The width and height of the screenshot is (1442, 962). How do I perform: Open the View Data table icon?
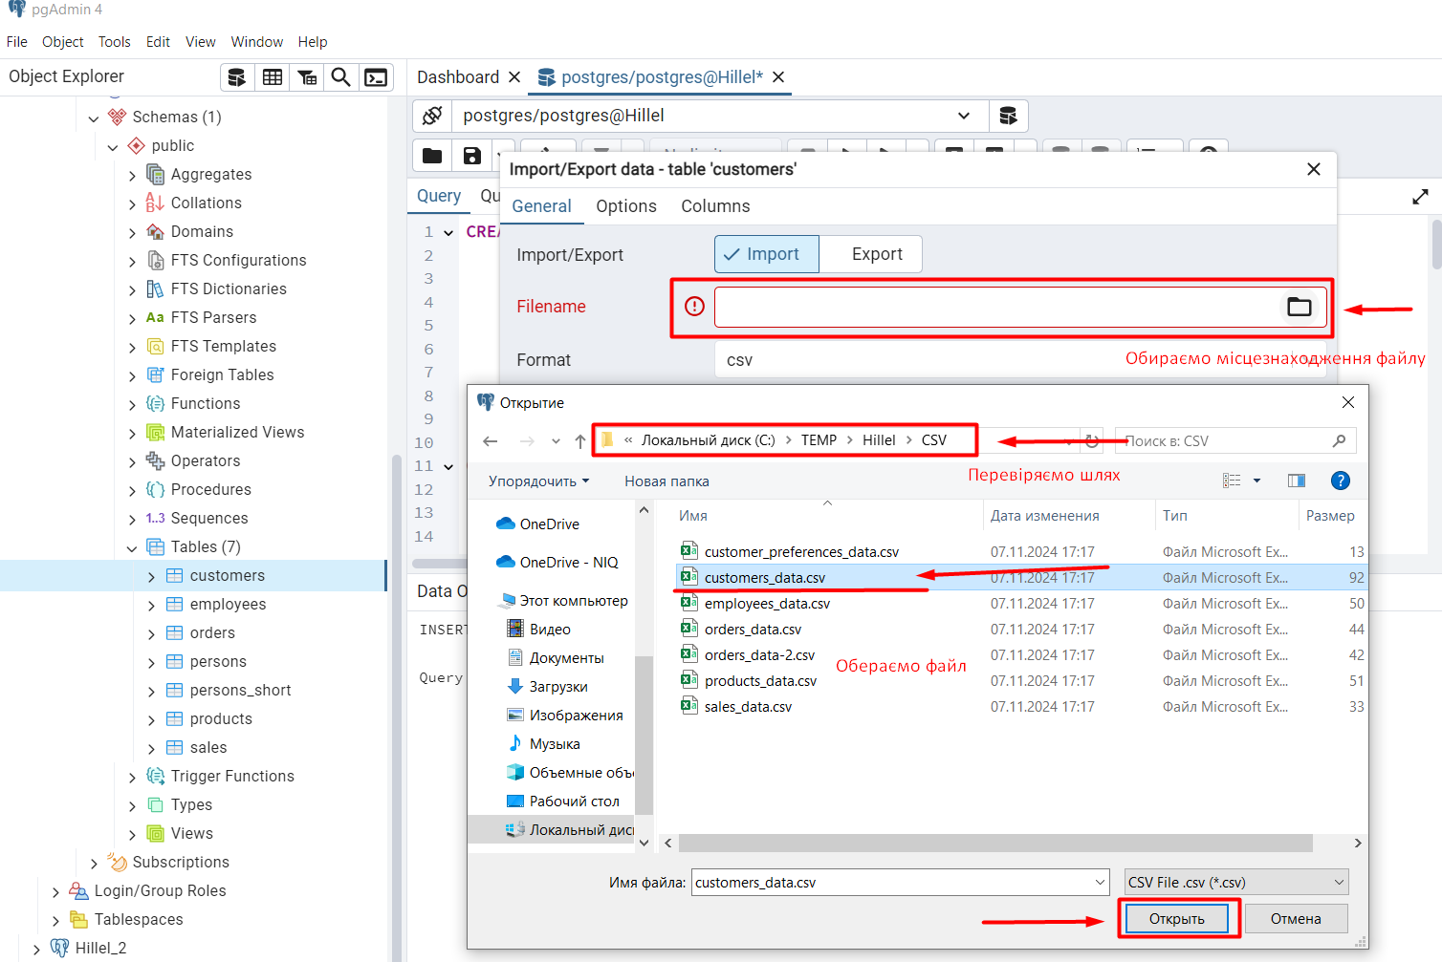[x=273, y=77]
